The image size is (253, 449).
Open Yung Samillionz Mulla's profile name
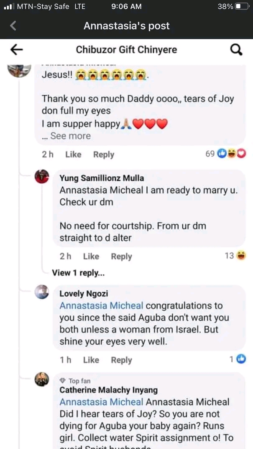102,178
